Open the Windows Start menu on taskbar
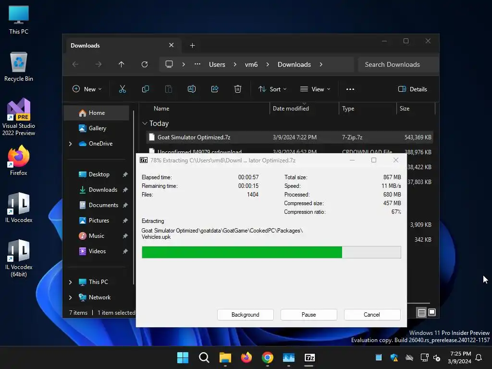The image size is (492, 369). pyautogui.click(x=183, y=357)
